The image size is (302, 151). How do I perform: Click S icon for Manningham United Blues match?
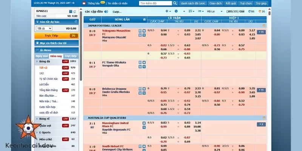click(x=144, y=127)
